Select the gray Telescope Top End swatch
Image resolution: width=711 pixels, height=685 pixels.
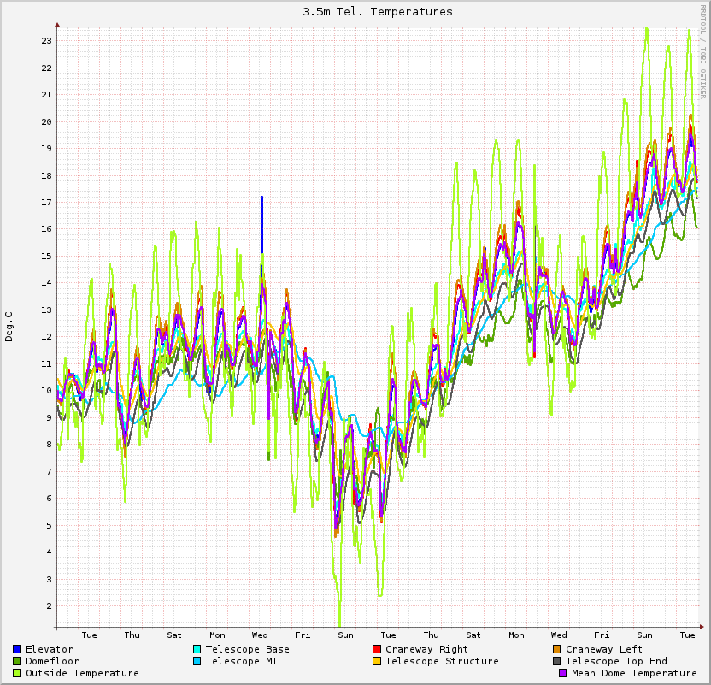[x=557, y=661]
